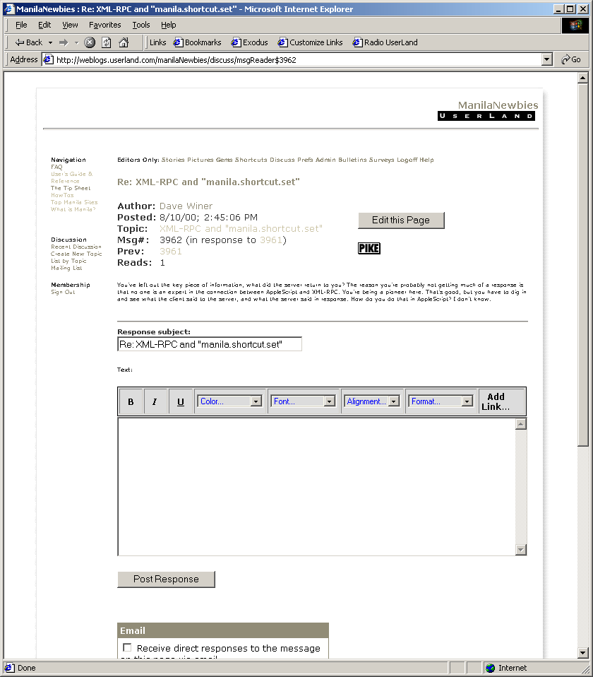Expand the Font dropdown

(304, 401)
